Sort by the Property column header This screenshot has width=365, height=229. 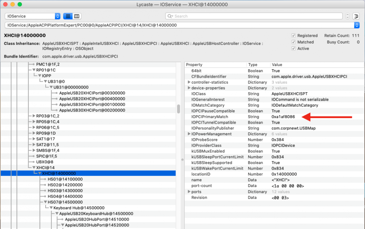[216, 65]
